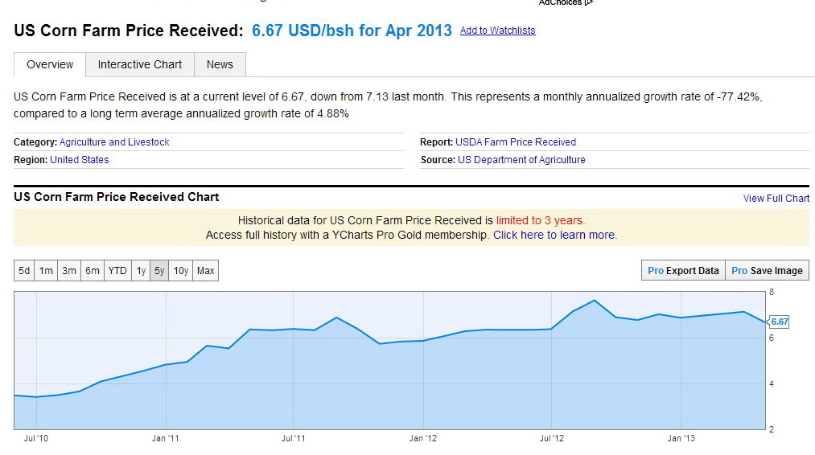Open USDA Farm Price Received report
Screen dimensions: 815x455
click(516, 142)
